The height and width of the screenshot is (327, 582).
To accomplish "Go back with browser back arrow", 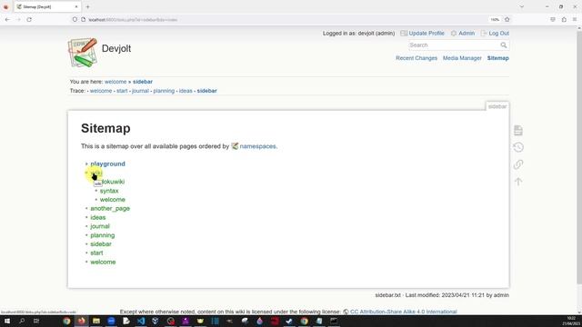I will coord(7,20).
